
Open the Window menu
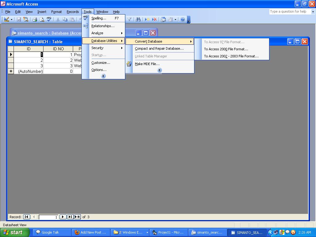coord(102,12)
